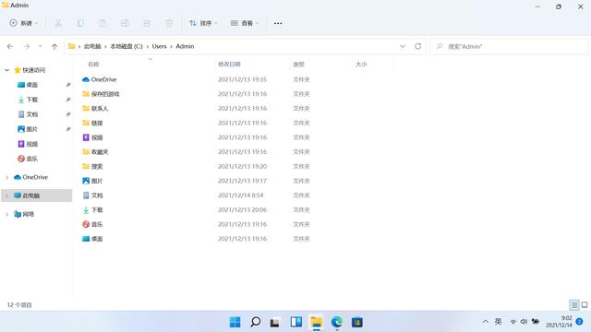
Task: Show hidden tray icons chevron
Action: (486, 322)
